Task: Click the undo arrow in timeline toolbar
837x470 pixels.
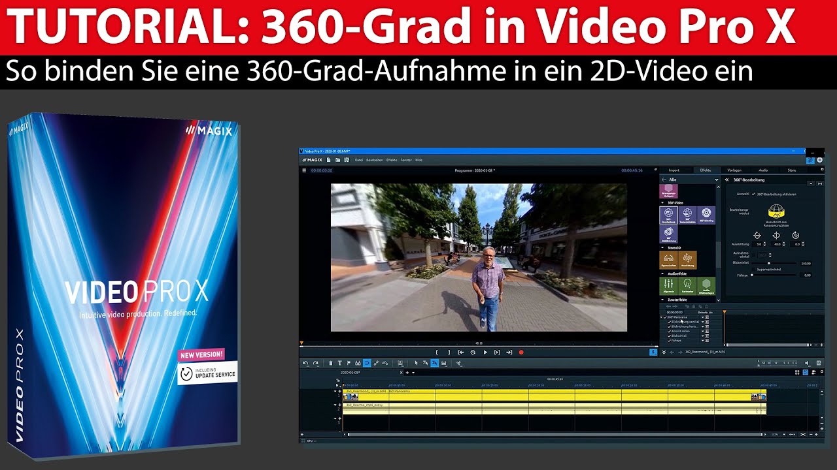Action: click(305, 363)
